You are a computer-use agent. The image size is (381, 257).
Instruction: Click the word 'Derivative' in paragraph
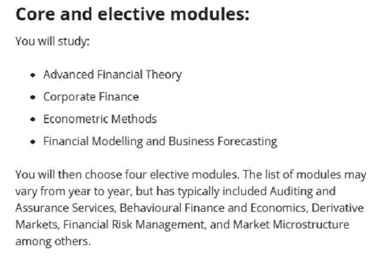pyautogui.click(x=338, y=208)
